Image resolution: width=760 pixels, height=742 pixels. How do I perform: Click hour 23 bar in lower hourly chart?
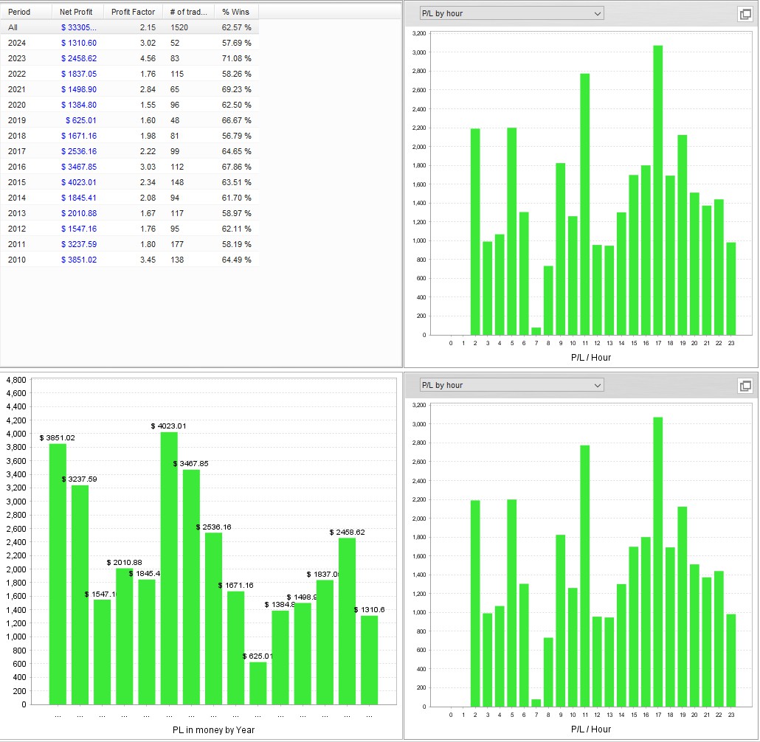pyautogui.click(x=731, y=660)
